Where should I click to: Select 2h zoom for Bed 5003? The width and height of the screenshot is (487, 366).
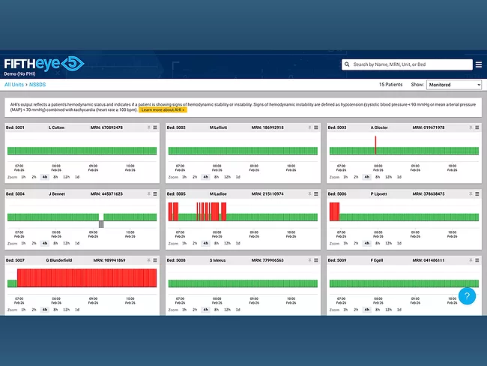tap(355, 177)
